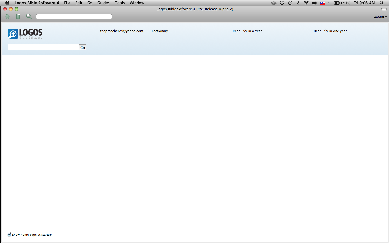Minimize the window with yellow button

point(11,9)
